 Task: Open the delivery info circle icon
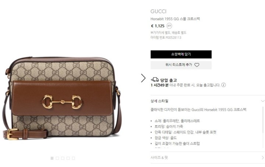click(x=223, y=85)
